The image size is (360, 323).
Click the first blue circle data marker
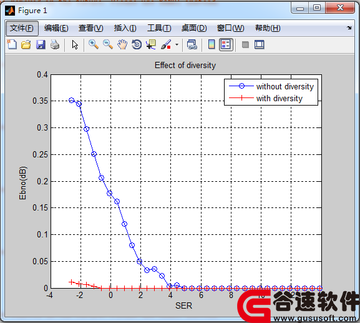(71, 100)
